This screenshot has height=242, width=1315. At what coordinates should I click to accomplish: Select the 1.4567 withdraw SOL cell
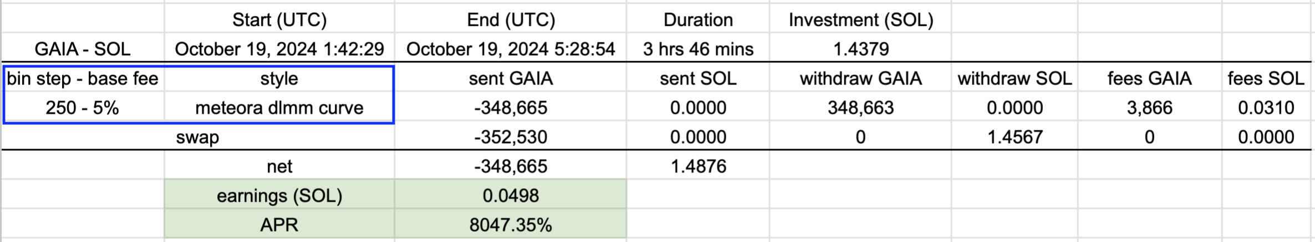click(1015, 137)
